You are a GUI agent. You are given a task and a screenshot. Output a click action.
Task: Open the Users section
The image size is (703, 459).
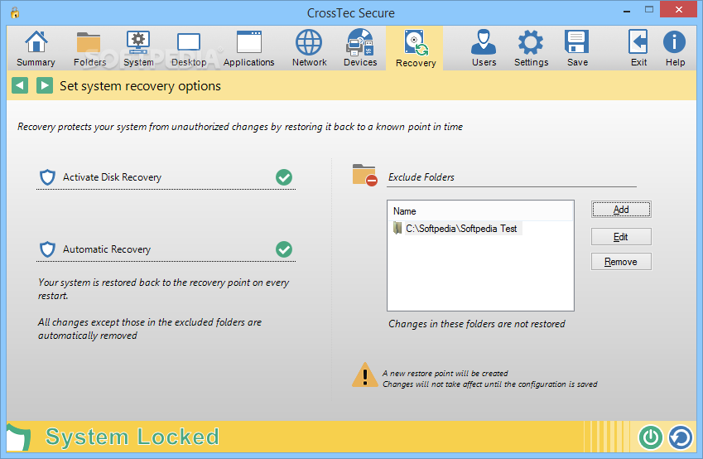point(484,48)
